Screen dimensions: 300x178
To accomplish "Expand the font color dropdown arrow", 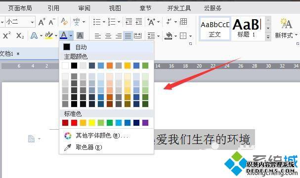I will pos(71,36).
